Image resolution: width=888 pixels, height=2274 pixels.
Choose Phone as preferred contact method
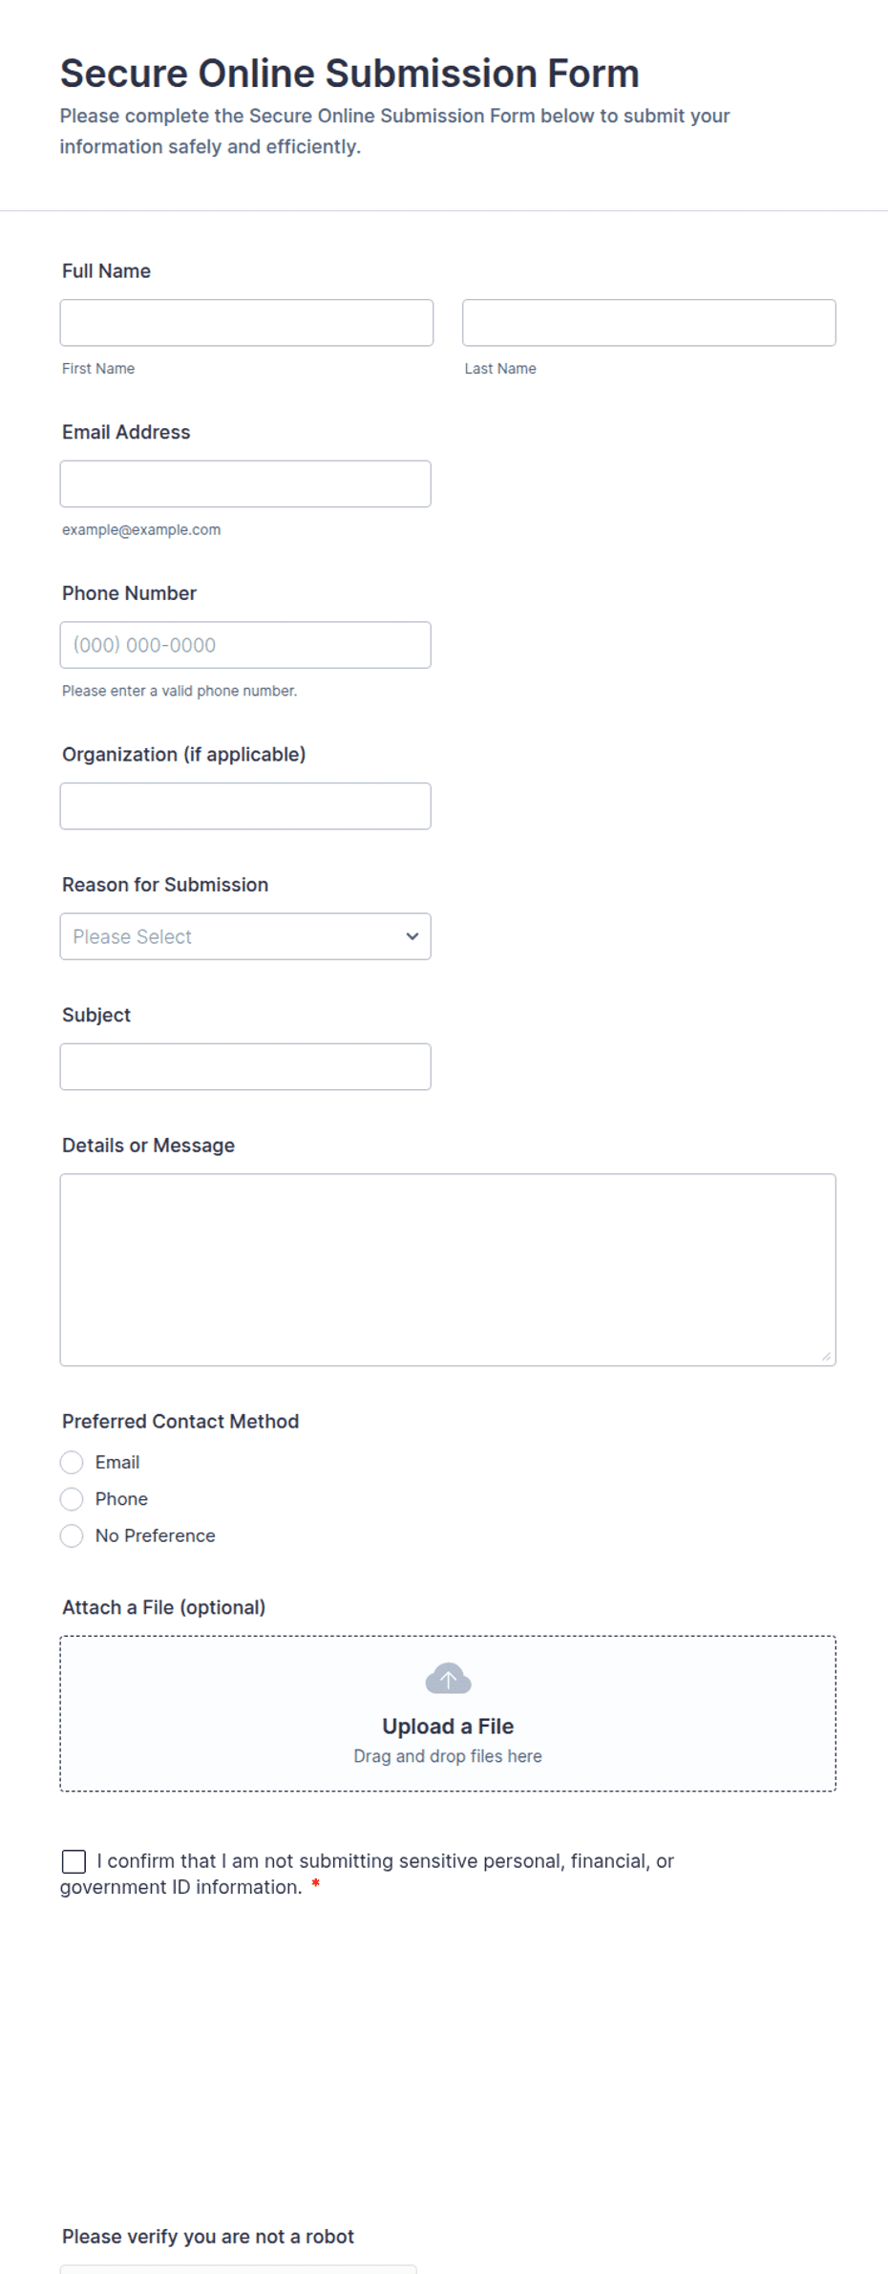coord(72,1499)
